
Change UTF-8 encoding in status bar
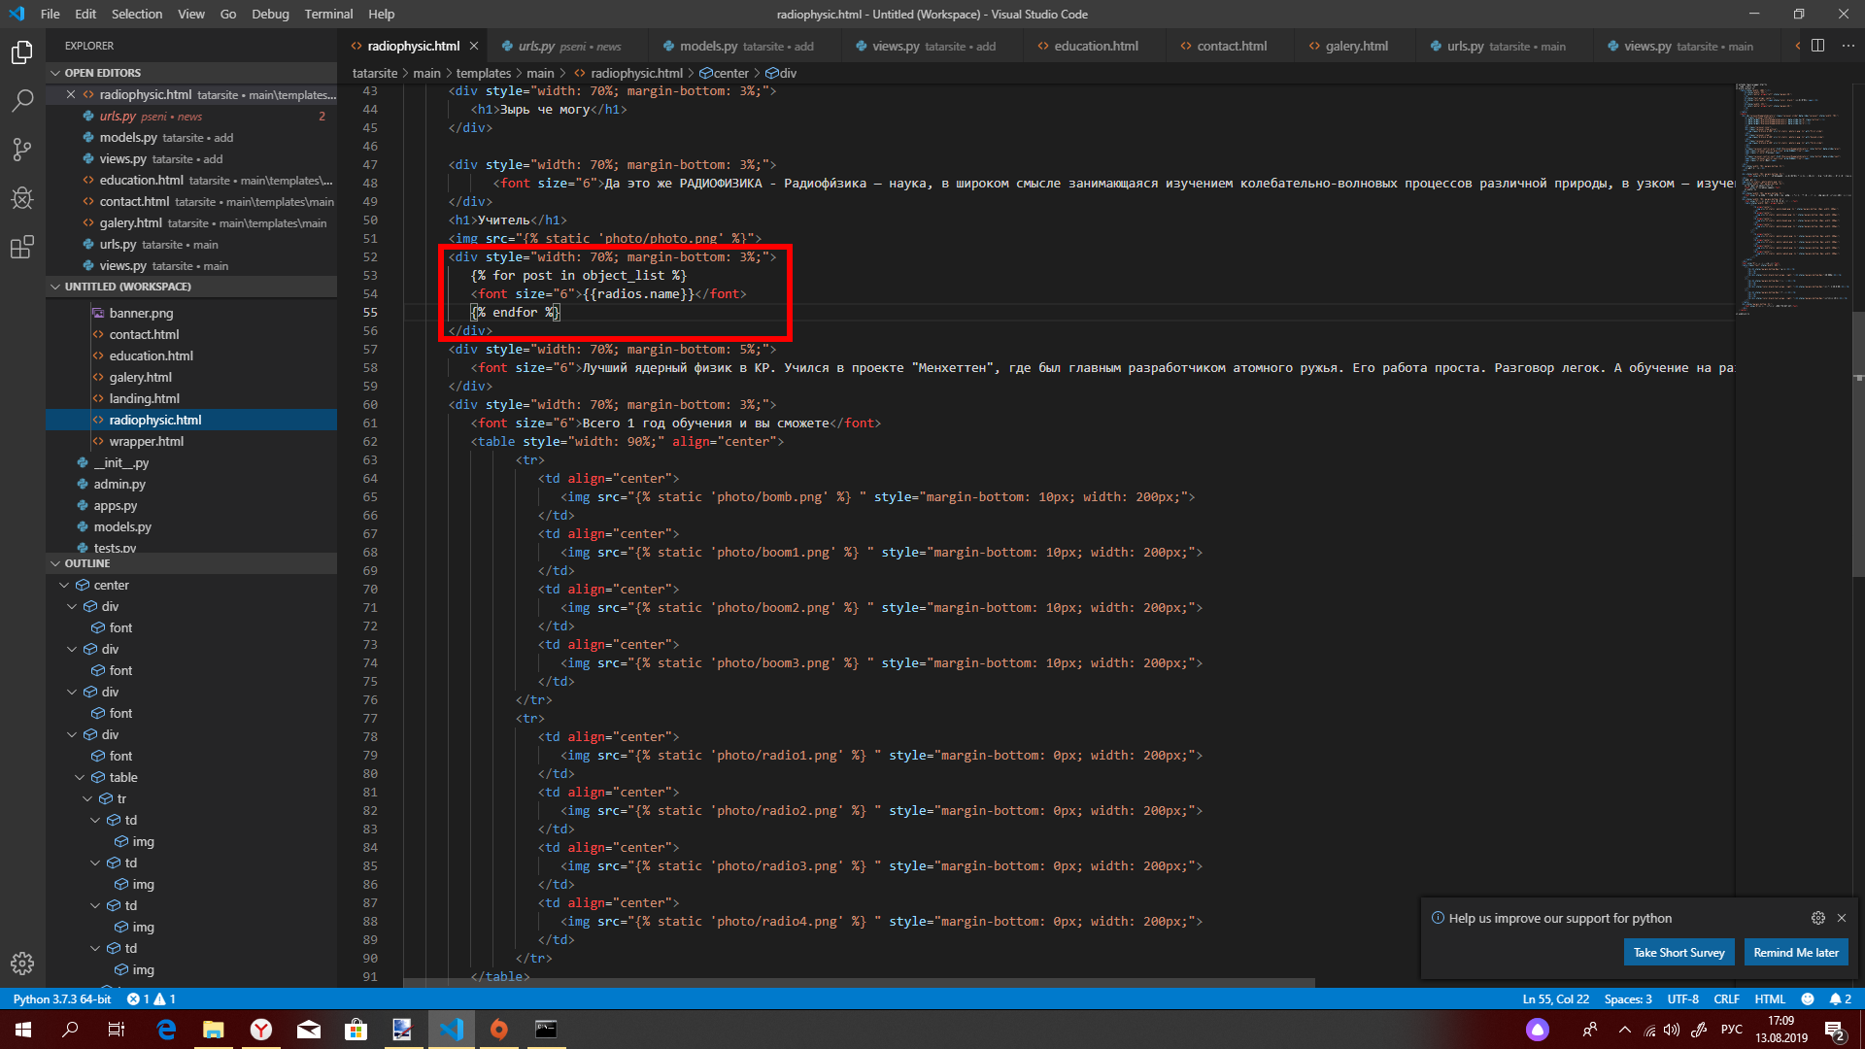click(1682, 998)
